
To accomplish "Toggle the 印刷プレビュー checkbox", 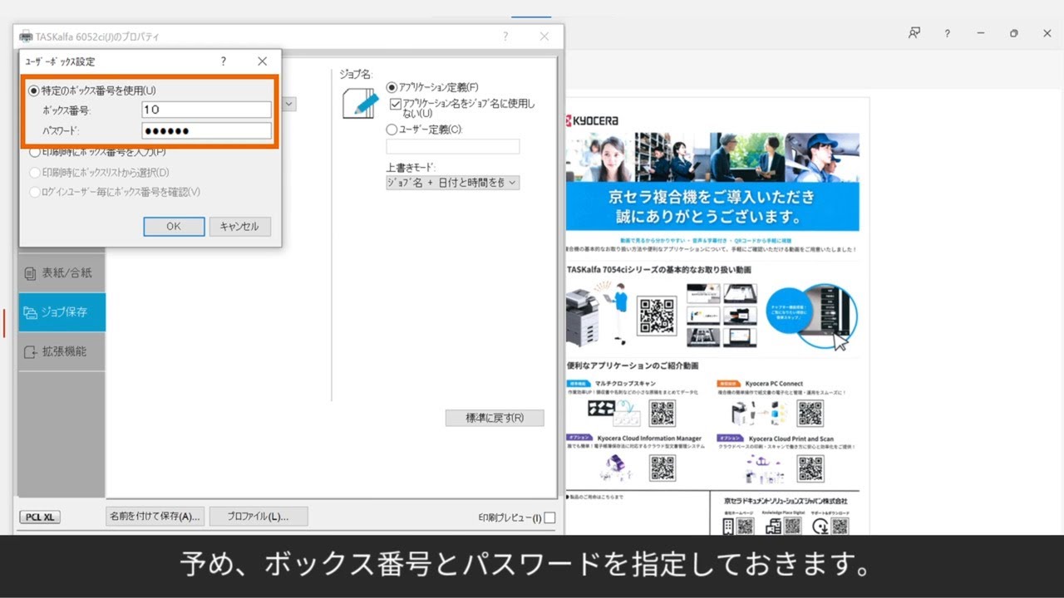I will click(x=549, y=517).
